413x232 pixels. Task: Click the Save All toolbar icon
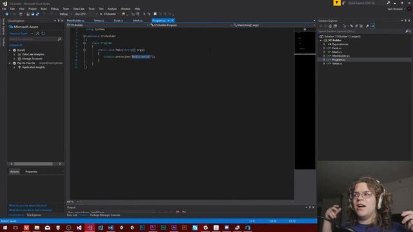(37, 14)
